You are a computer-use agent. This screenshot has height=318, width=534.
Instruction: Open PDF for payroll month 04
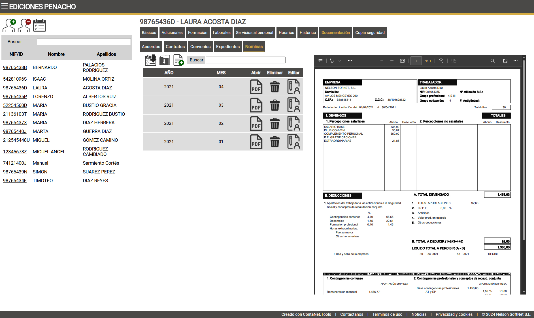click(x=256, y=87)
